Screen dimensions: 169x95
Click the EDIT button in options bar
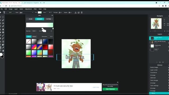coord(10,12)
